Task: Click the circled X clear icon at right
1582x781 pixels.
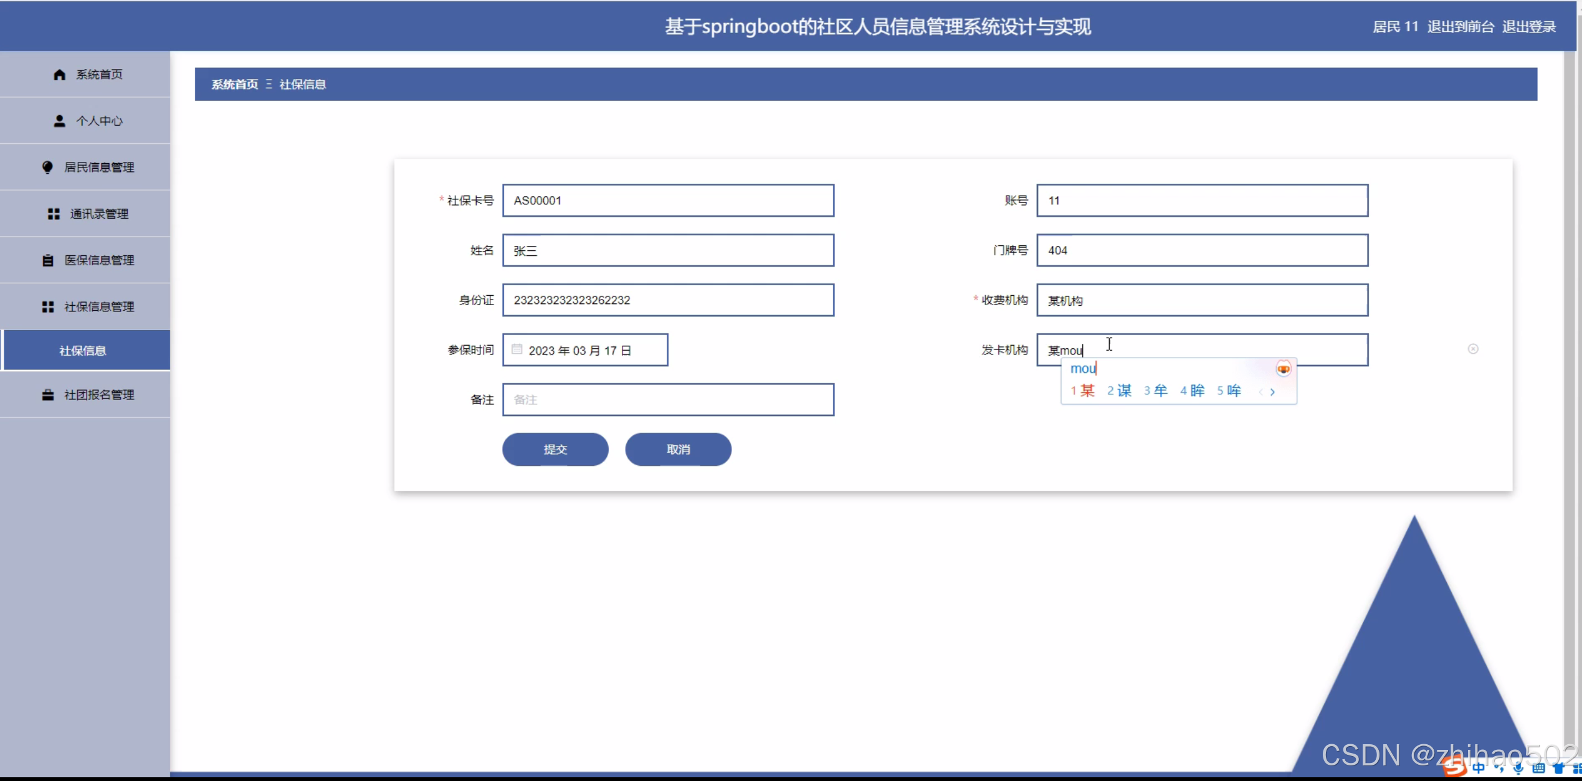Action: [x=1473, y=349]
